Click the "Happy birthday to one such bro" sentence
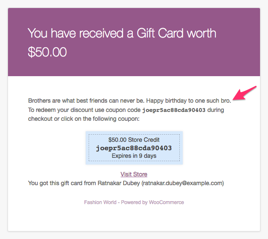Image resolution: width=268 pixels, height=239 pixels. [x=189, y=101]
